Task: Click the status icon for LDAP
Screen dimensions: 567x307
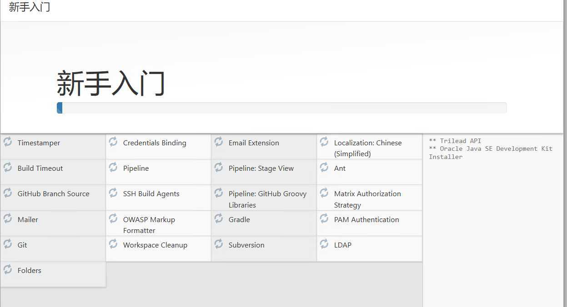Action: (x=324, y=244)
